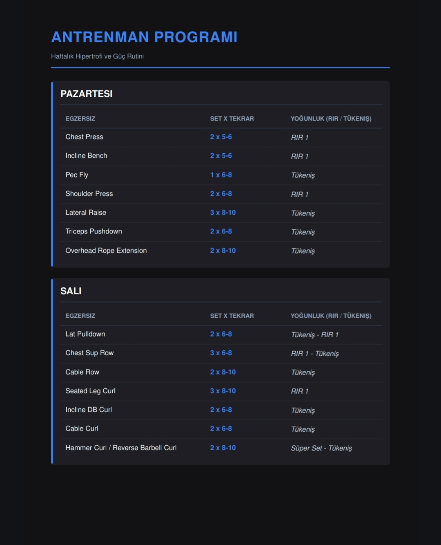Click YOĞUNLUK header in PAZARTESI table
This screenshot has width=441, height=545.
pos(331,119)
